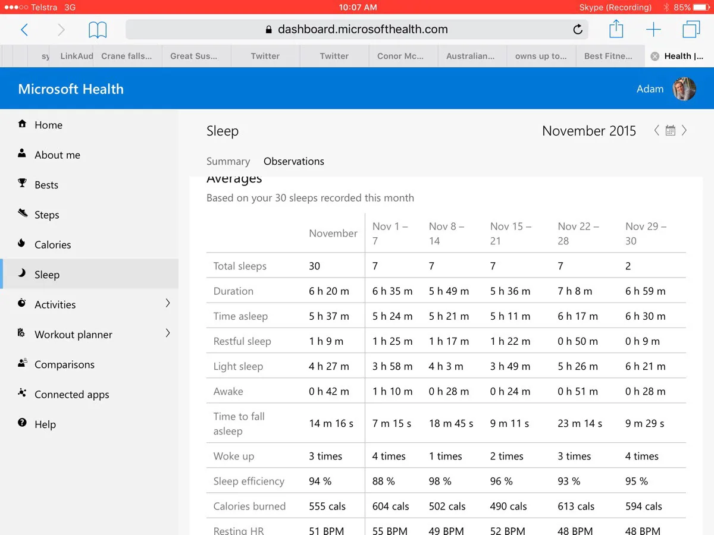This screenshot has height=535, width=714.
Task: Click the 613 cals value
Action: point(576,506)
